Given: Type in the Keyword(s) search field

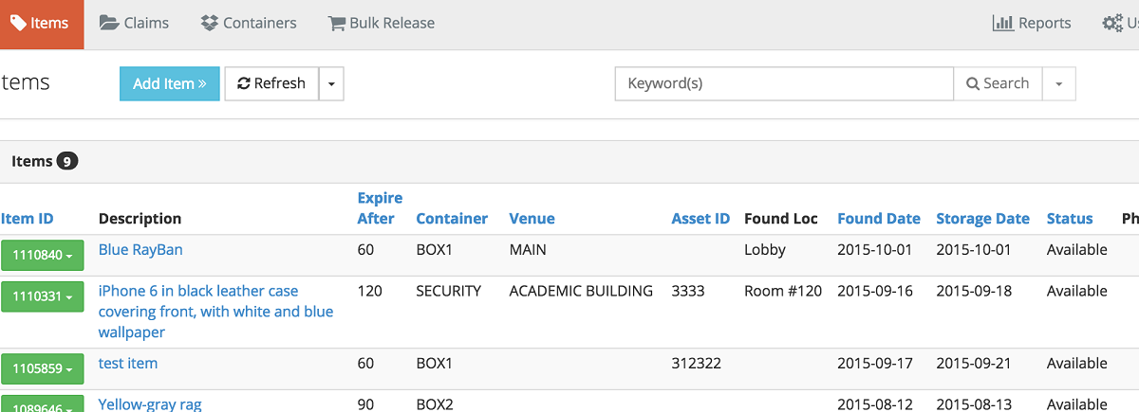Looking at the screenshot, I should [783, 83].
